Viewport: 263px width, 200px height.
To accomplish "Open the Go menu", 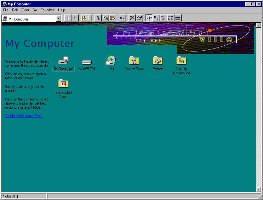I will (x=35, y=10).
